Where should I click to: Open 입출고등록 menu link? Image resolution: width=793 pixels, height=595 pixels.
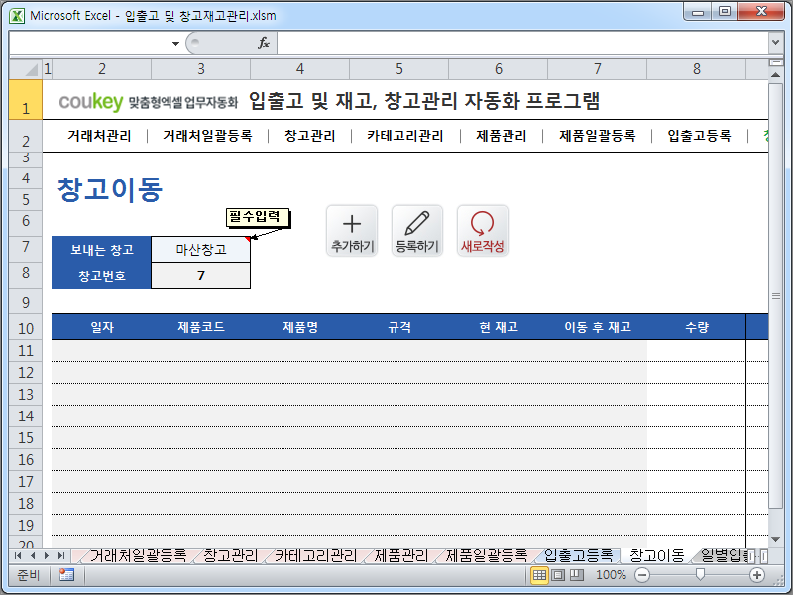(x=699, y=136)
